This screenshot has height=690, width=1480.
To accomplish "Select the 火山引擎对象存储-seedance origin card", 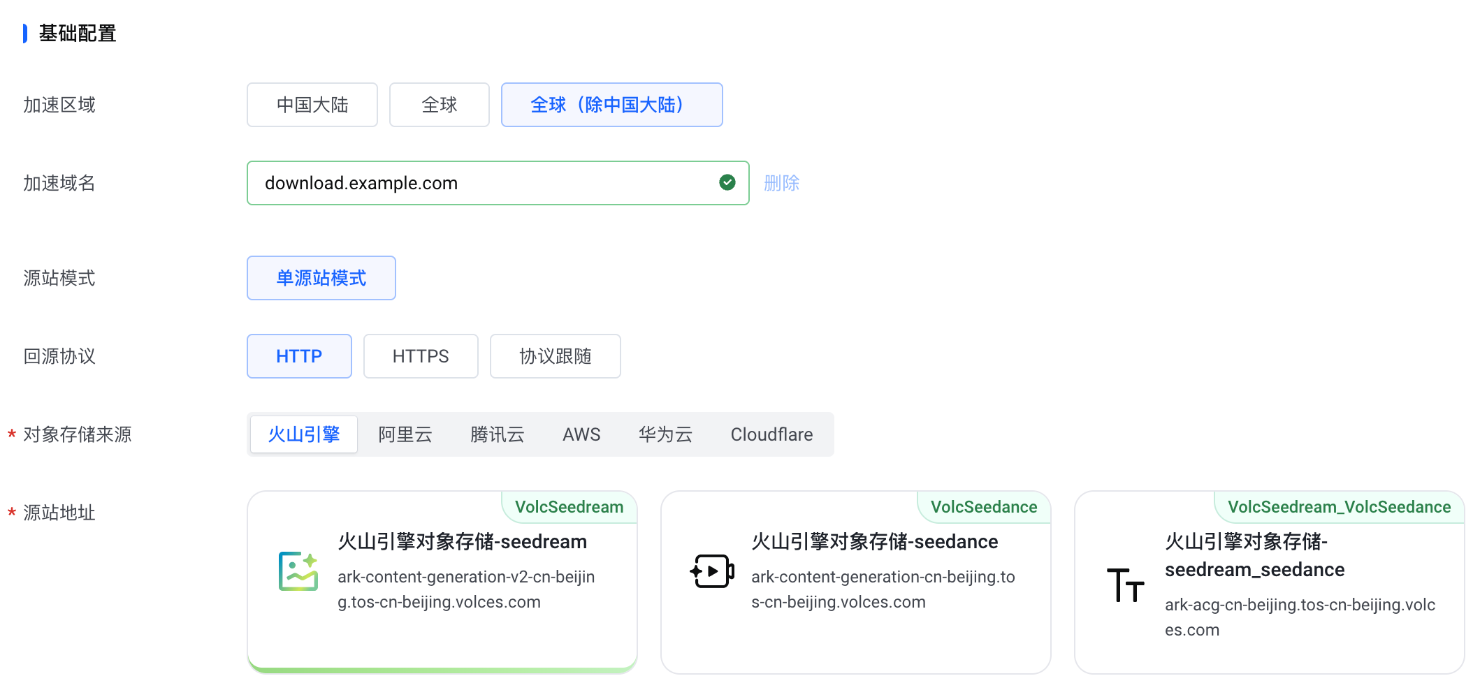I will [856, 582].
